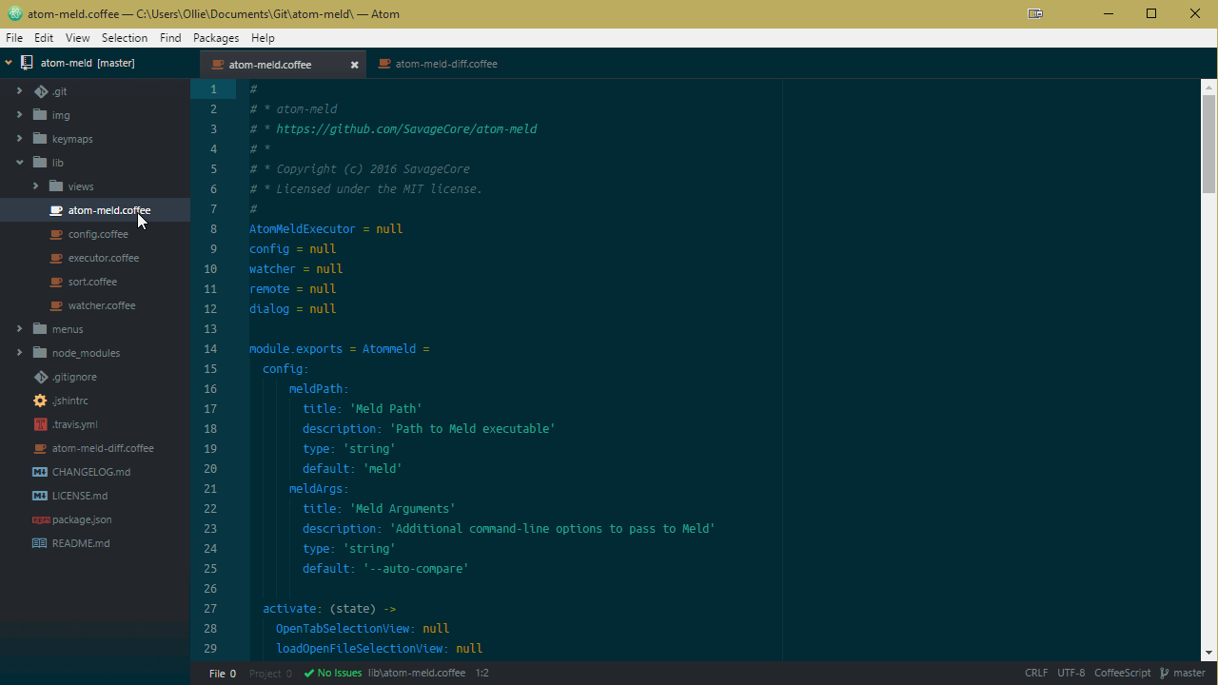Screen dimensions: 1218x685
Task: Close the atom-meld.coffee tab
Action: [354, 65]
